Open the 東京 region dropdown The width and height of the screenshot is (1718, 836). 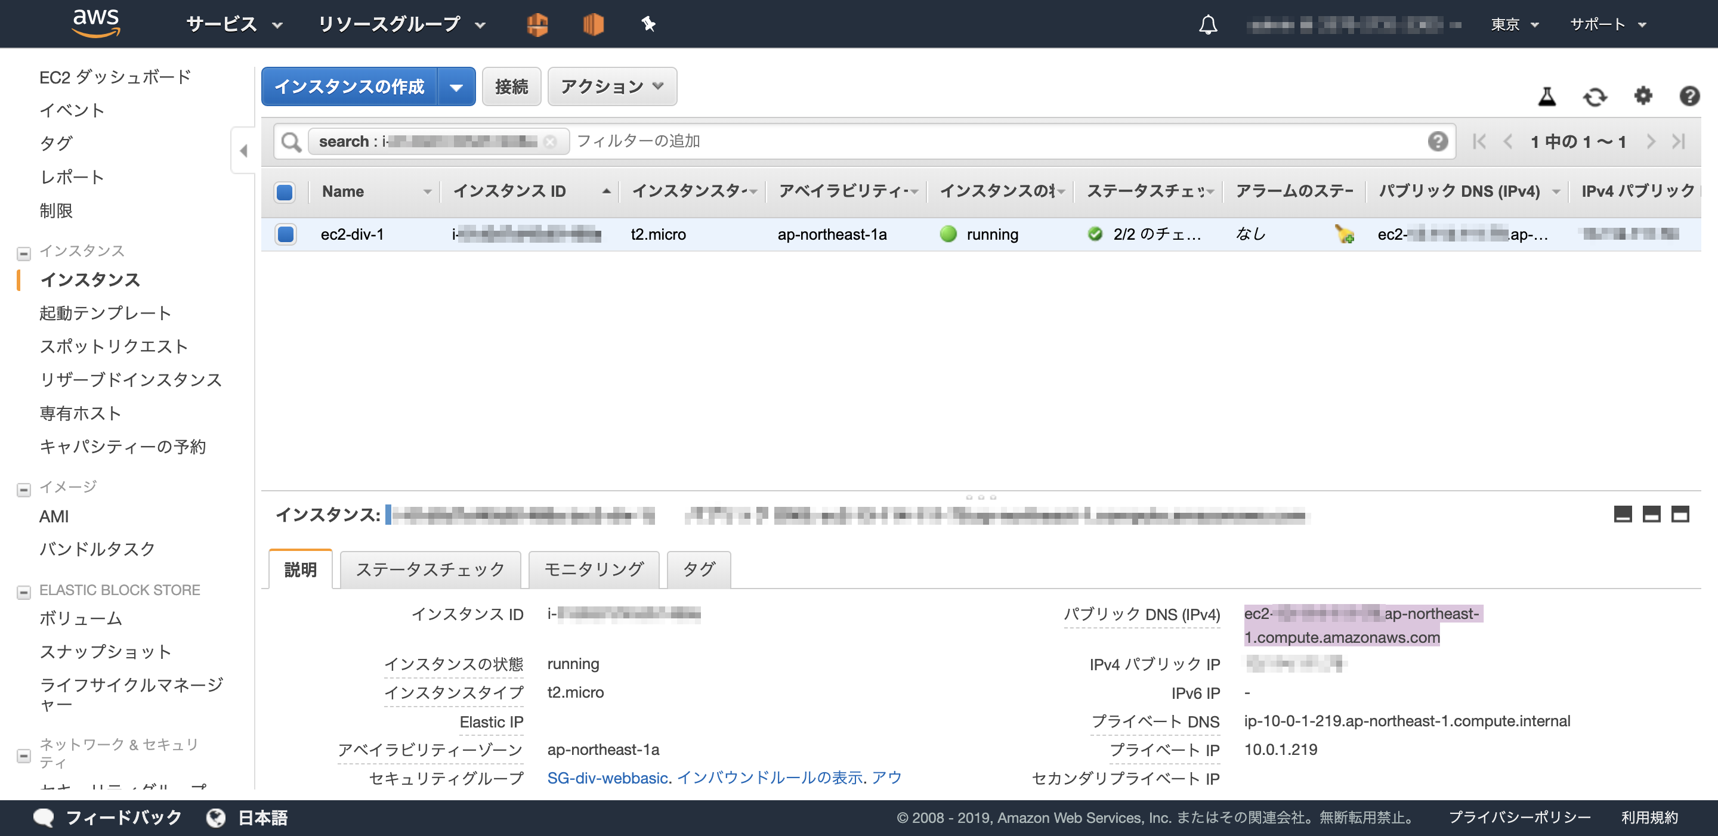(x=1514, y=24)
